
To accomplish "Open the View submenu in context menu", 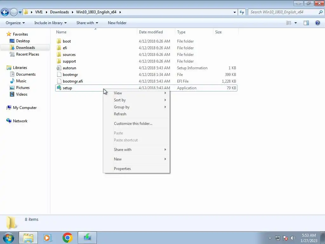I will pos(136,93).
